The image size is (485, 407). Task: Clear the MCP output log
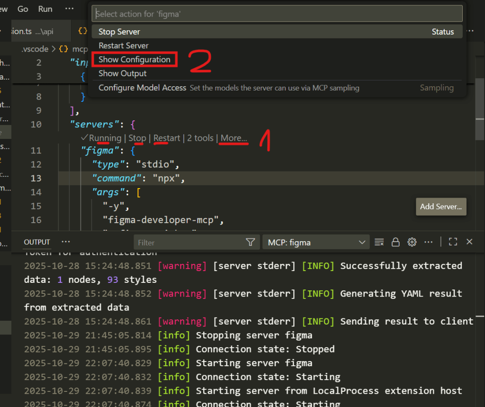[x=379, y=242]
